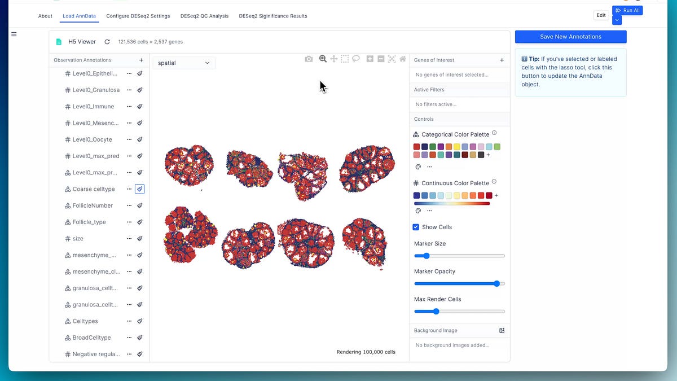The width and height of the screenshot is (677, 381).
Task: Open ellipsis menu under categorical palette
Action: (429, 167)
